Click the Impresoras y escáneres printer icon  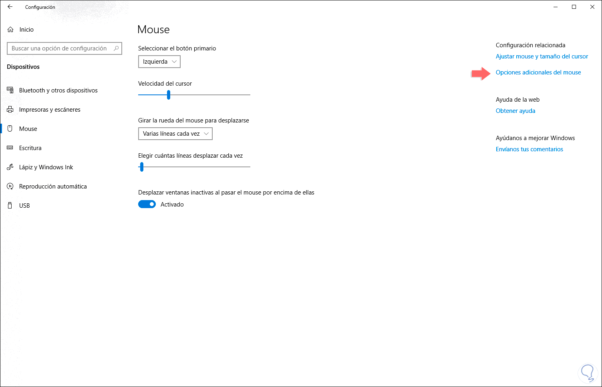click(x=10, y=109)
